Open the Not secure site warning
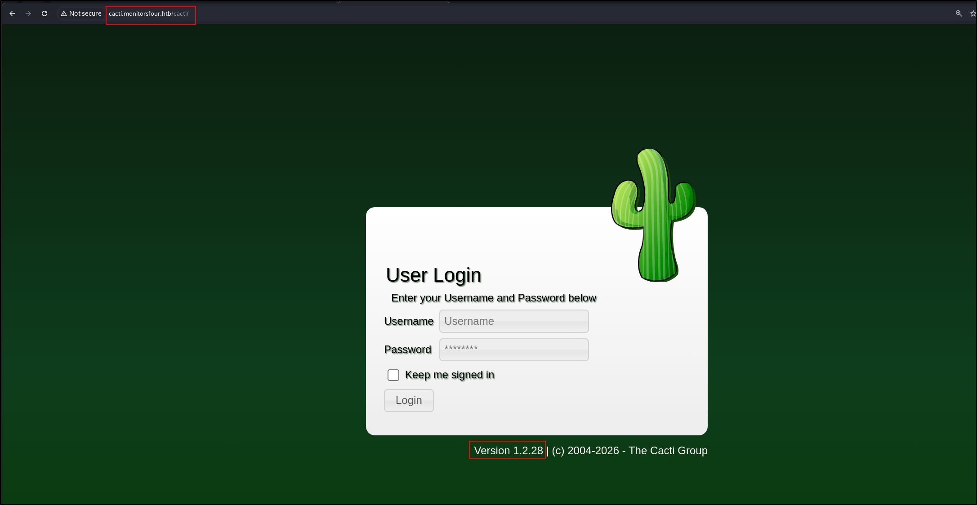 pyautogui.click(x=81, y=13)
